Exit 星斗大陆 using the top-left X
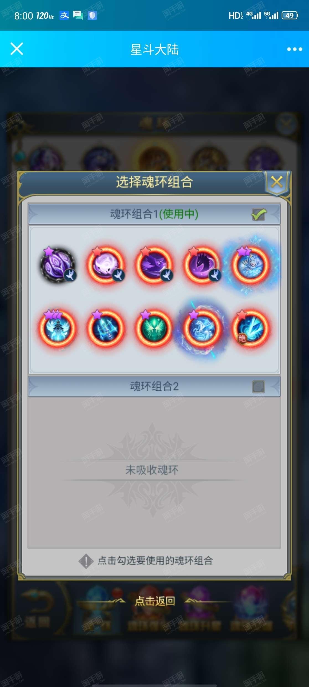This screenshot has height=687, width=309. 17,49
